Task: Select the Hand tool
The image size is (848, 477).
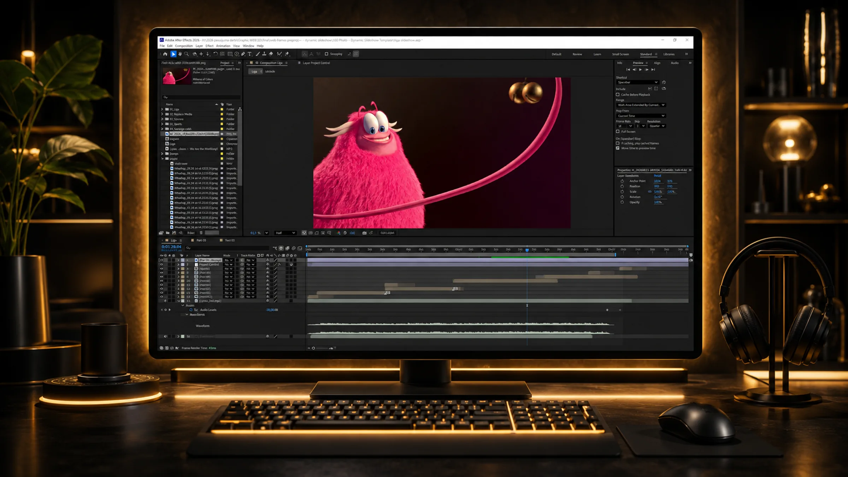Action: pos(180,54)
